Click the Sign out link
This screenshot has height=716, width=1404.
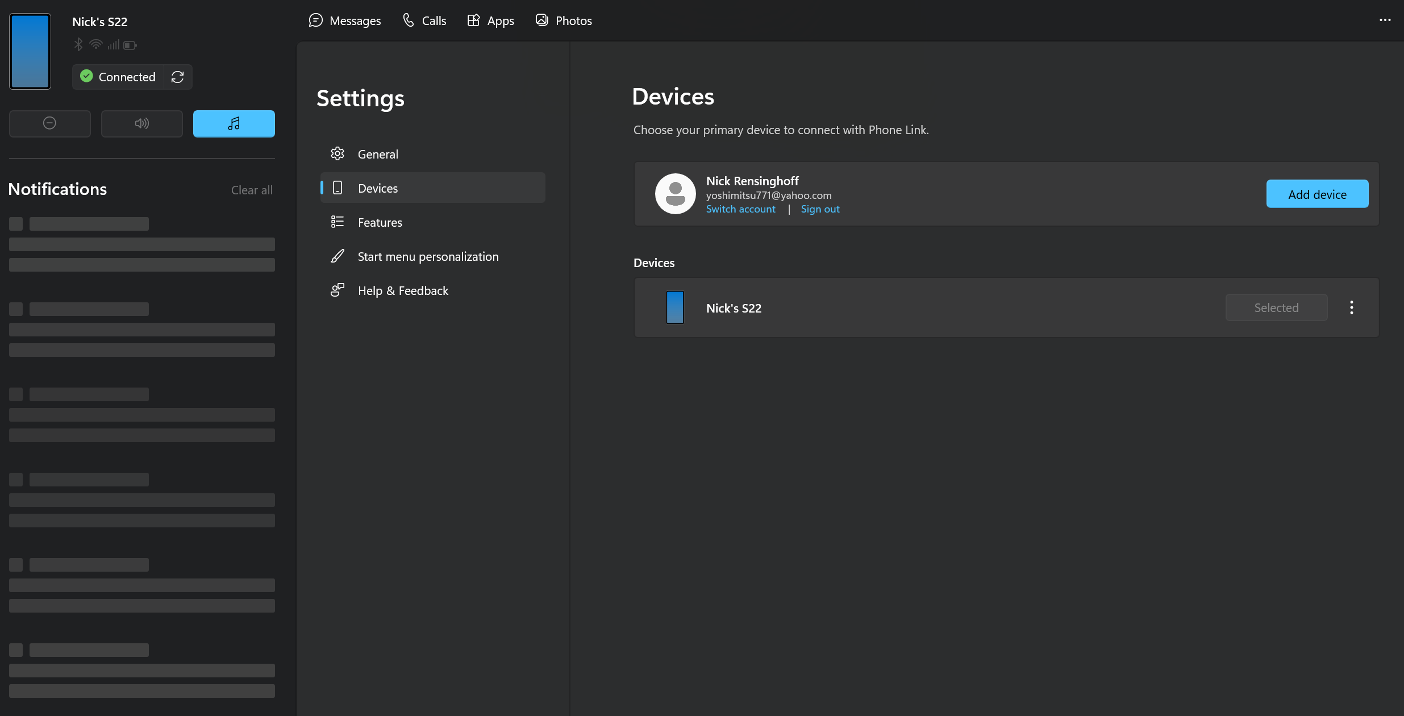820,209
